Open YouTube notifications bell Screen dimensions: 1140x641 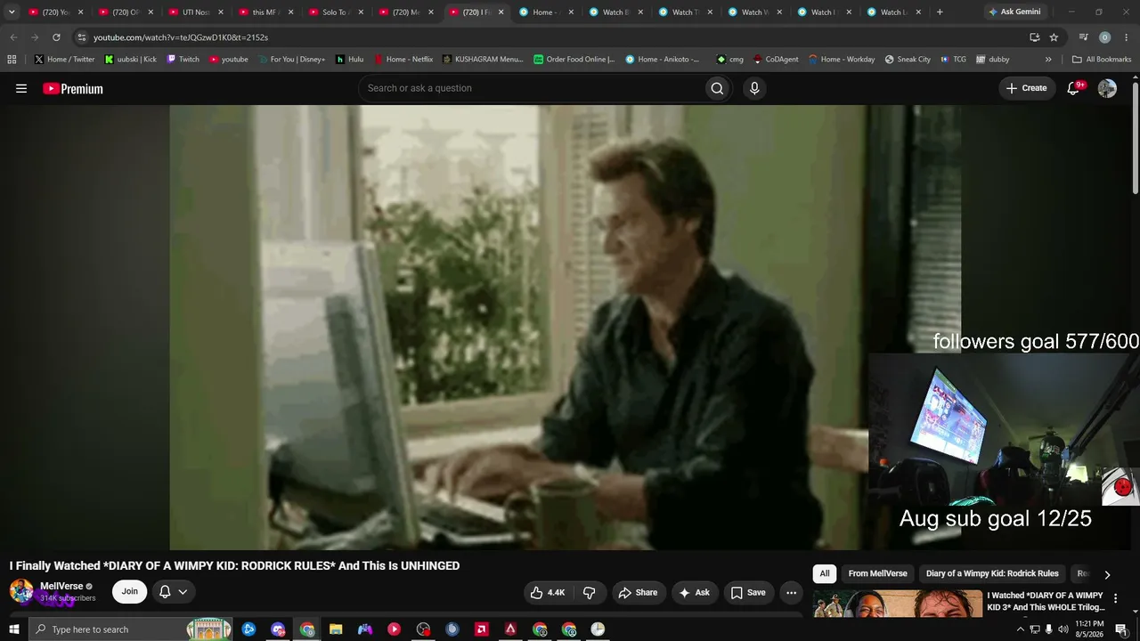(x=1073, y=88)
